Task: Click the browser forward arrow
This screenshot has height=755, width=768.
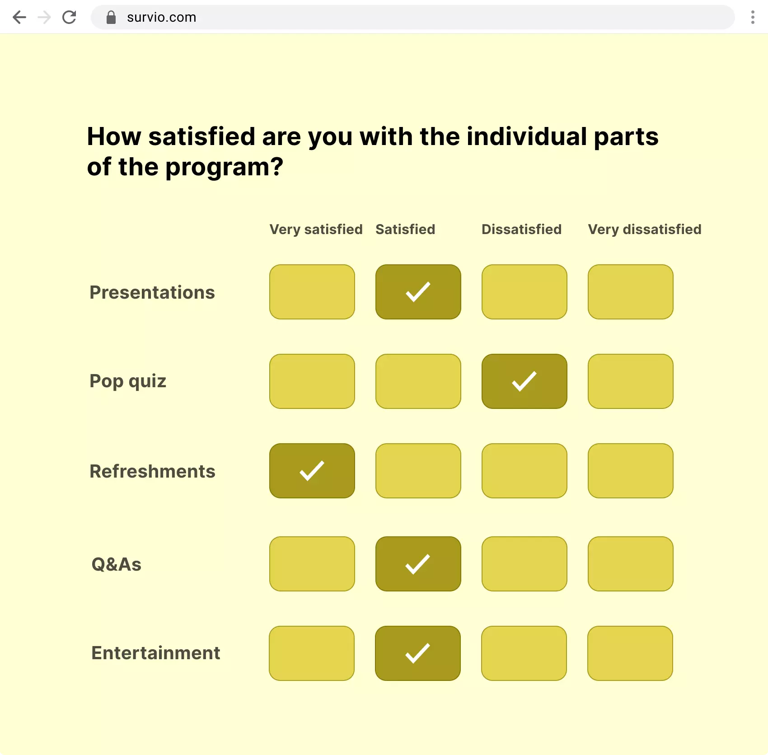Action: coord(44,17)
